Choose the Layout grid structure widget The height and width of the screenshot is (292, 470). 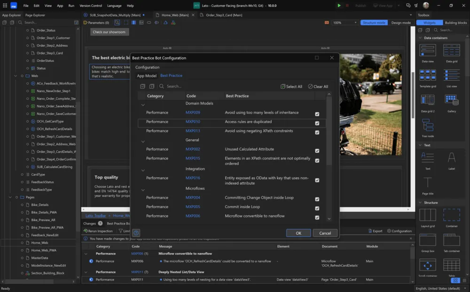click(x=428, y=218)
